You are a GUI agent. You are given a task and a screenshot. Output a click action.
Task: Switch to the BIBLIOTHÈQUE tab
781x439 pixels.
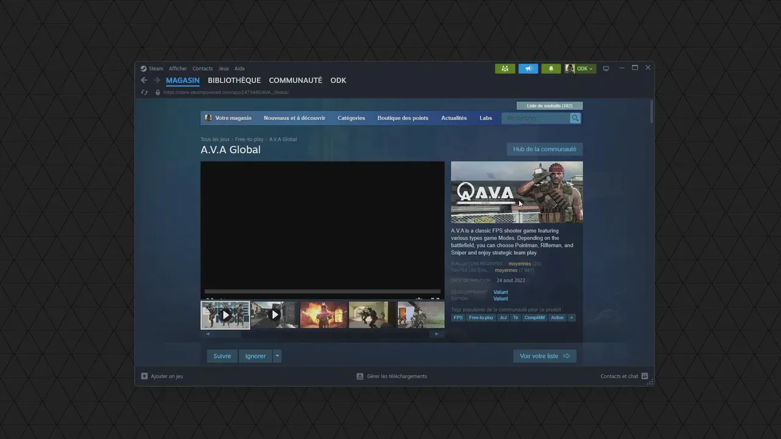click(234, 80)
